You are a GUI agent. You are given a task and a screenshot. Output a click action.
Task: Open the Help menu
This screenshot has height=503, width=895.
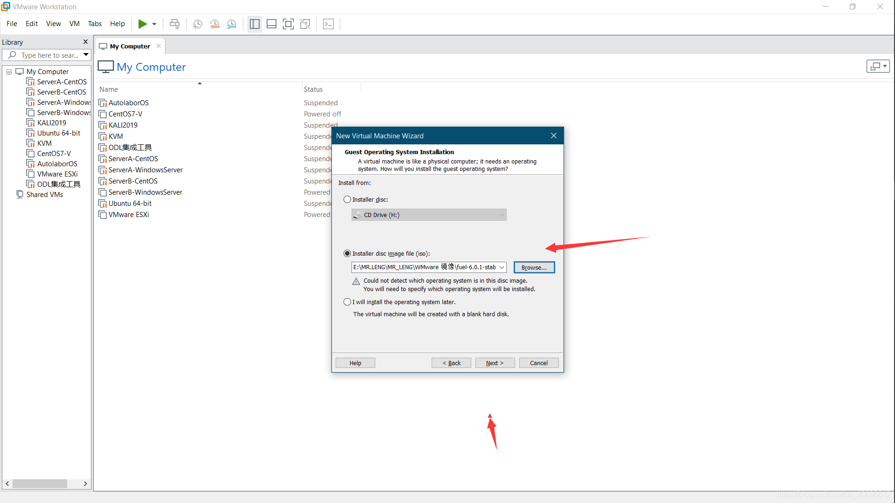point(117,24)
